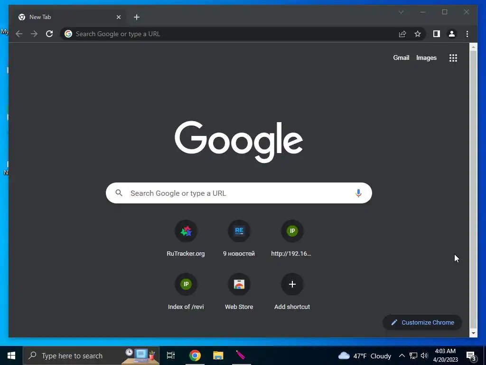Image resolution: width=486 pixels, height=365 pixels.
Task: Open the notification center icon
Action: click(471, 356)
